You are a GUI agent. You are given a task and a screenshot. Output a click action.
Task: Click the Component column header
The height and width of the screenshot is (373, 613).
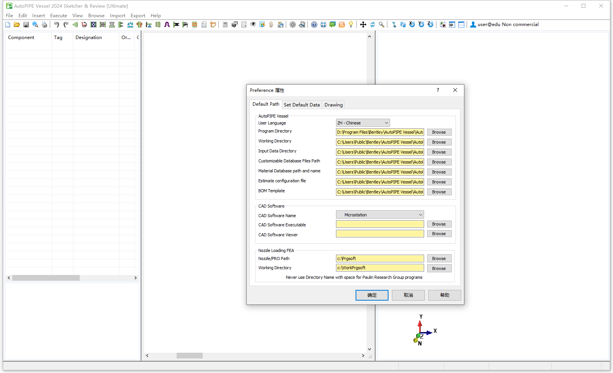pyautogui.click(x=29, y=38)
